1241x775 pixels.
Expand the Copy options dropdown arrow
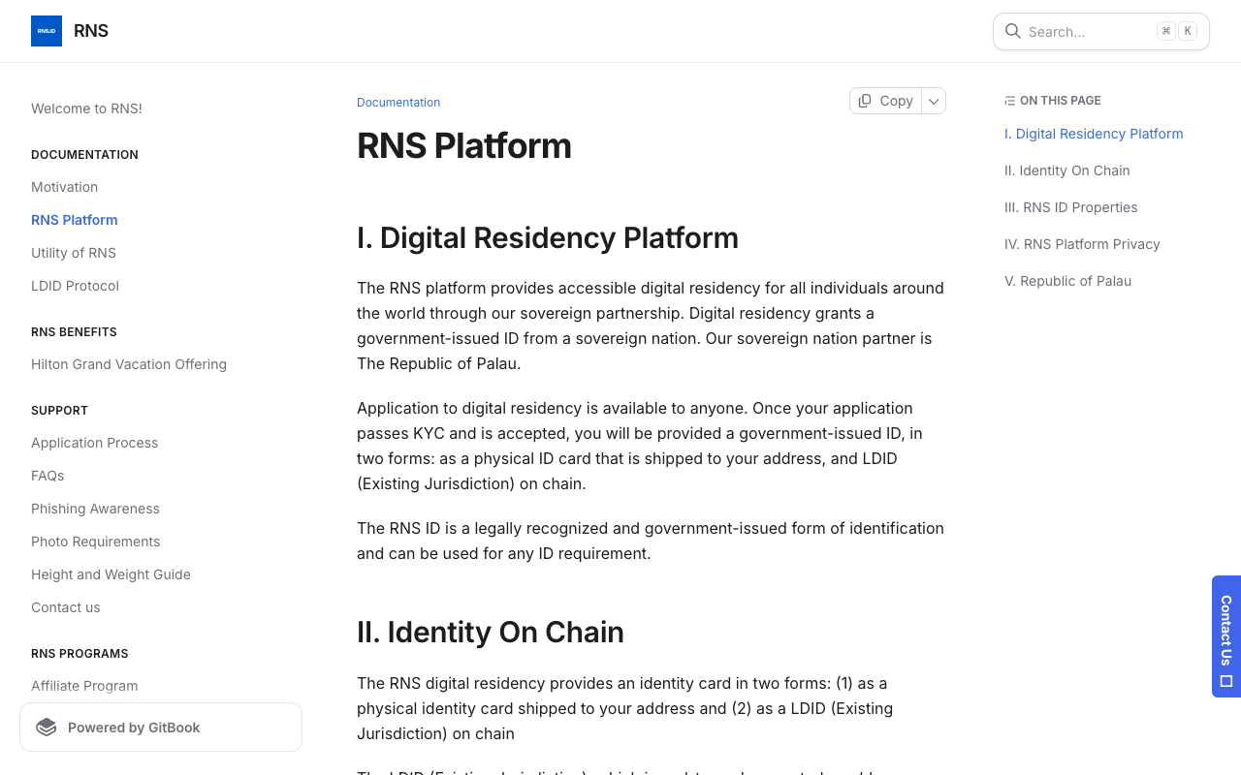934,101
